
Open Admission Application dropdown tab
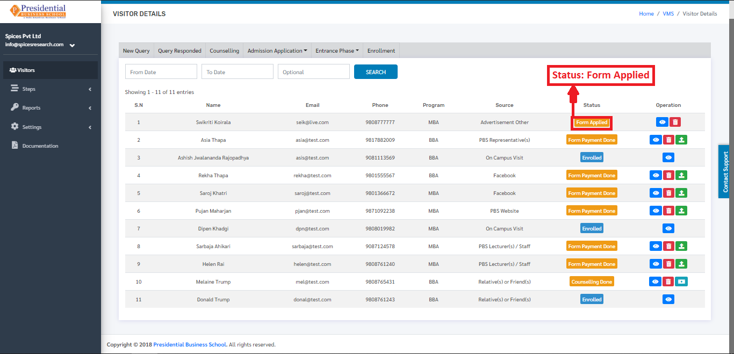[277, 50]
